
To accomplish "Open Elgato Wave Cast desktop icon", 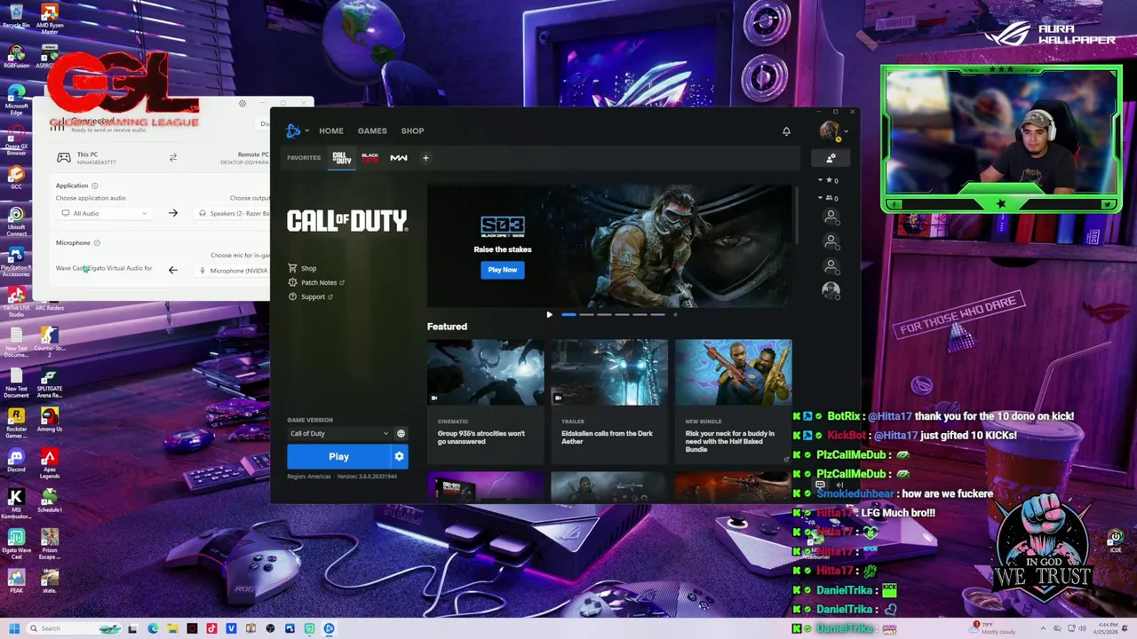I will (x=16, y=544).
